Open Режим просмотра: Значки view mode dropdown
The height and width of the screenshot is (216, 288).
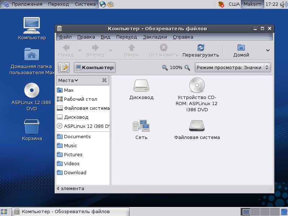point(233,67)
